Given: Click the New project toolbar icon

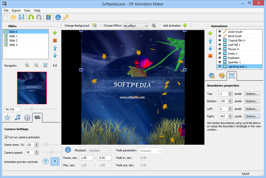Looking at the screenshot, I should coord(6,17).
